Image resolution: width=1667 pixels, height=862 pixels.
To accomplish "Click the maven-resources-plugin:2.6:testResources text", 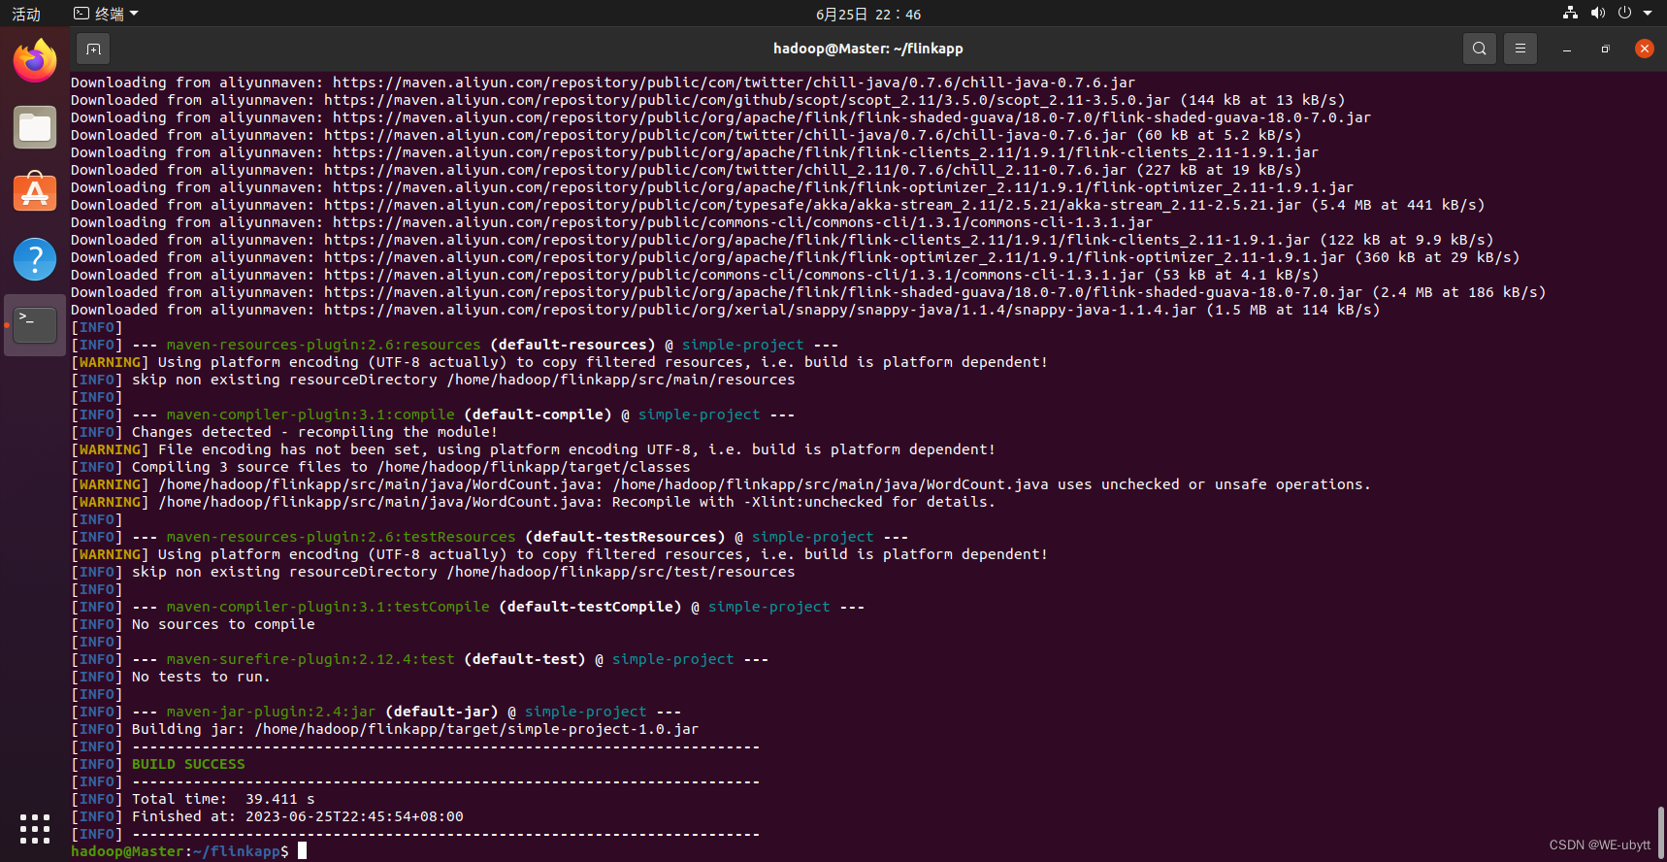I will click(341, 537).
